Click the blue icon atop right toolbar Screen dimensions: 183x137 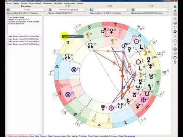pos(175,6)
